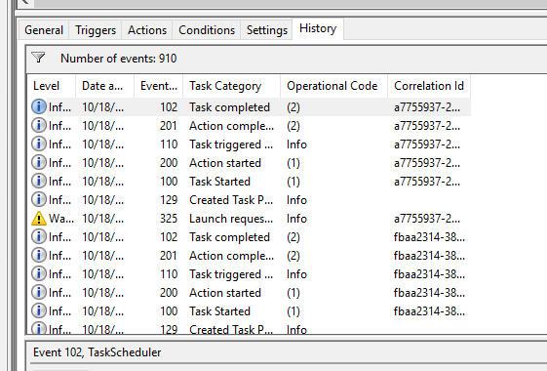Image resolution: width=547 pixels, height=371 pixels.
Task: Click Task completed text with correlation a7755937
Action: (x=229, y=107)
